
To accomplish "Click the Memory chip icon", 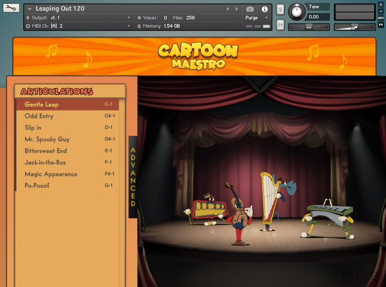I will click(x=139, y=26).
